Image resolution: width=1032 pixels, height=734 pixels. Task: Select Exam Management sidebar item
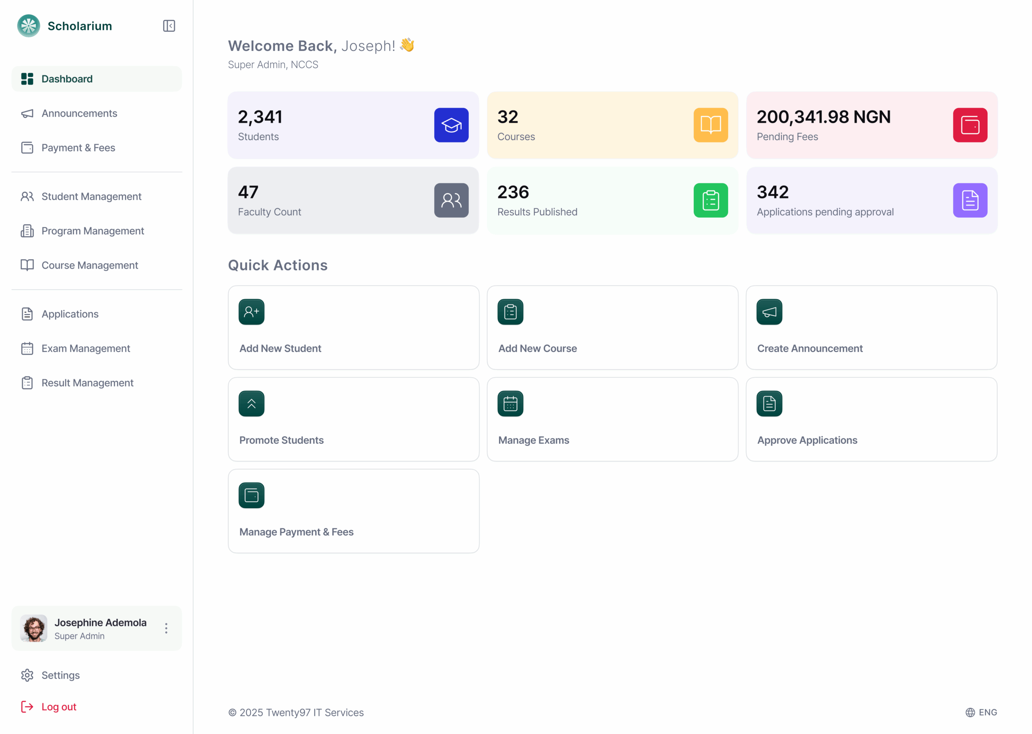click(x=85, y=348)
